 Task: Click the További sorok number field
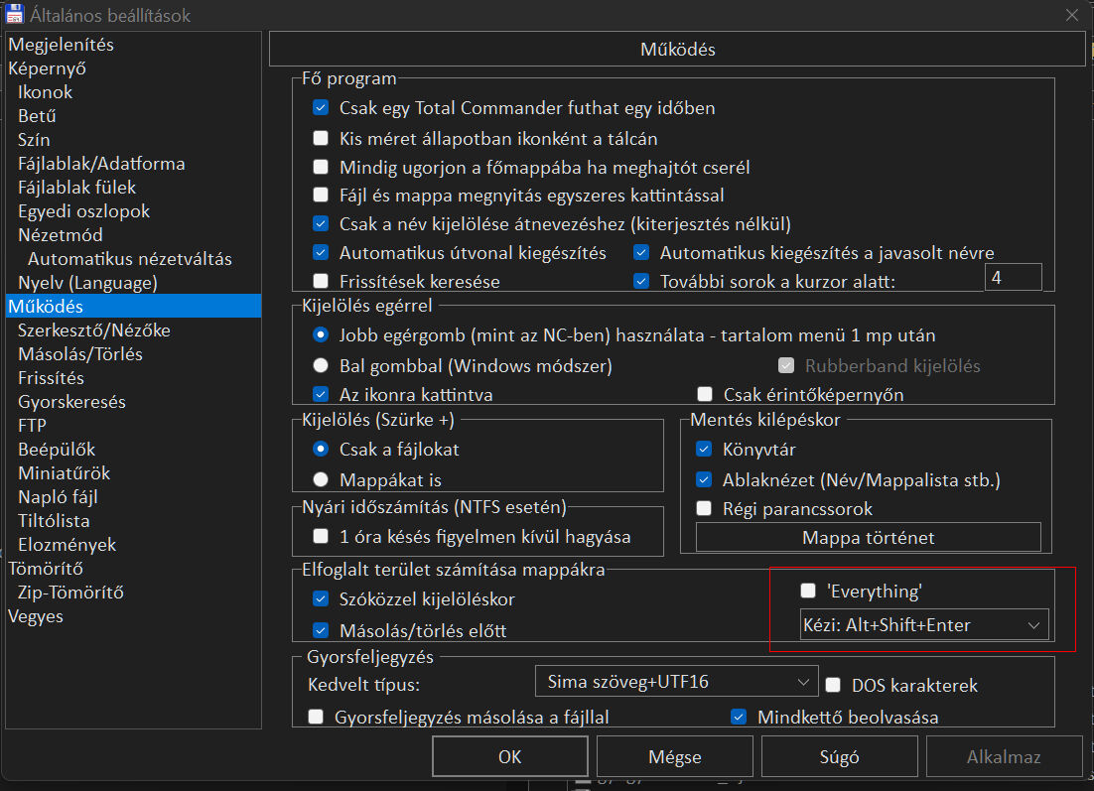(1013, 278)
